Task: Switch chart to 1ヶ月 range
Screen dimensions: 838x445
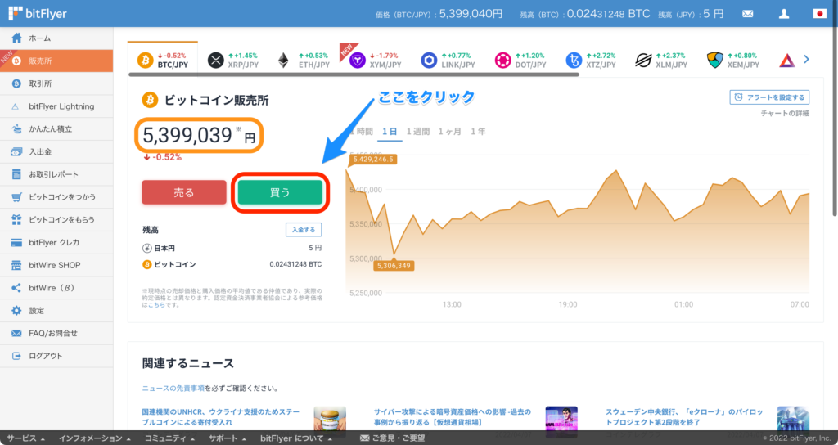Action: (x=450, y=132)
